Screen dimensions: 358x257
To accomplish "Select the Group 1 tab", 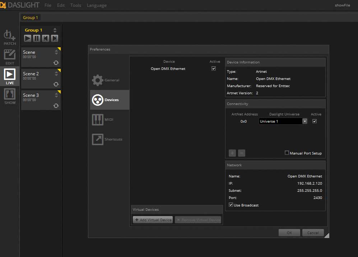I will pos(31,18).
